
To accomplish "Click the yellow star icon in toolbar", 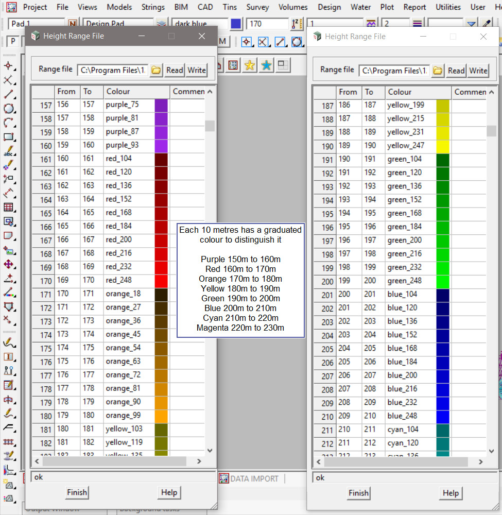I will 250,65.
